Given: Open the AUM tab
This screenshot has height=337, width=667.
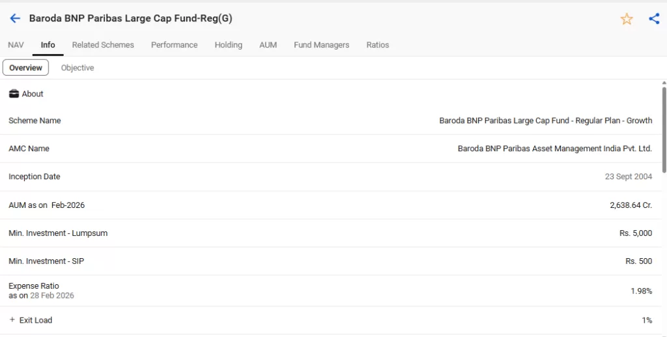Looking at the screenshot, I should [268, 45].
